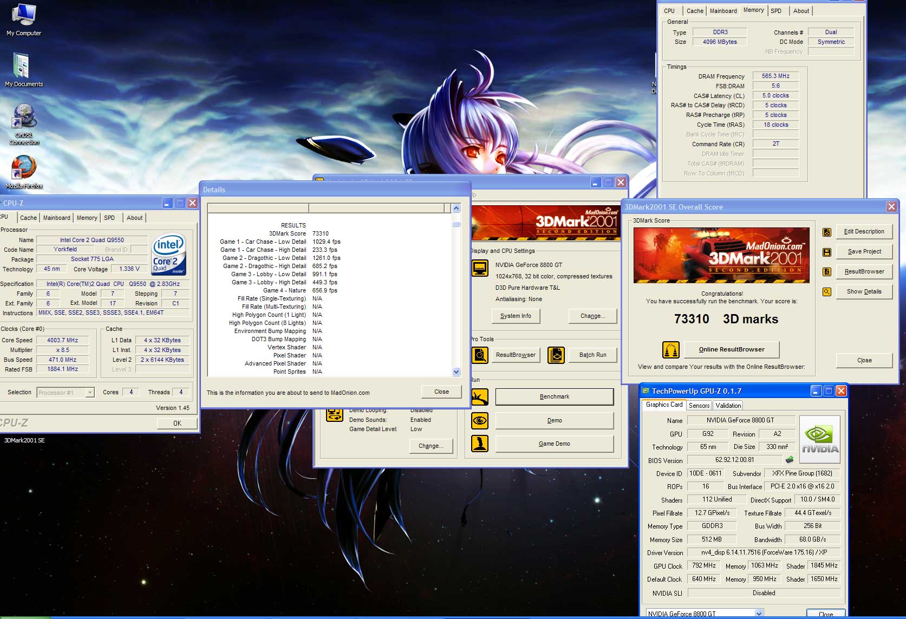
Task: Minimize the GPU-Z window
Action: (816, 390)
